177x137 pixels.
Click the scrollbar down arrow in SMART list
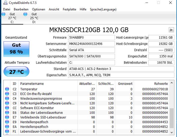(172, 132)
